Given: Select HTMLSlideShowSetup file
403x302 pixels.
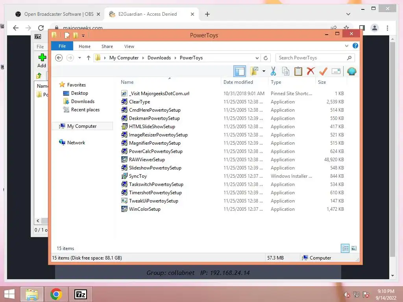Looking at the screenshot, I should pos(152,126).
